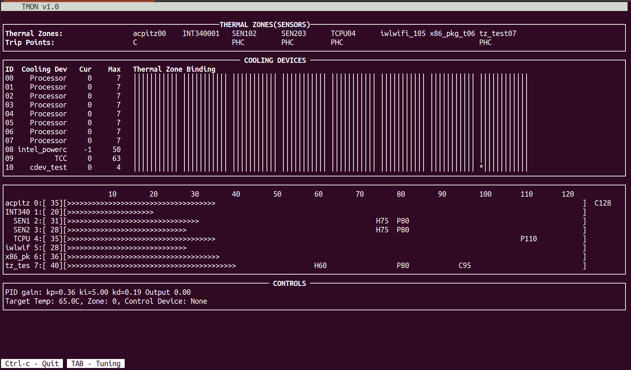Click the H60 trip marker for tz_tes
Image resolution: width=631 pixels, height=370 pixels.
coord(320,266)
